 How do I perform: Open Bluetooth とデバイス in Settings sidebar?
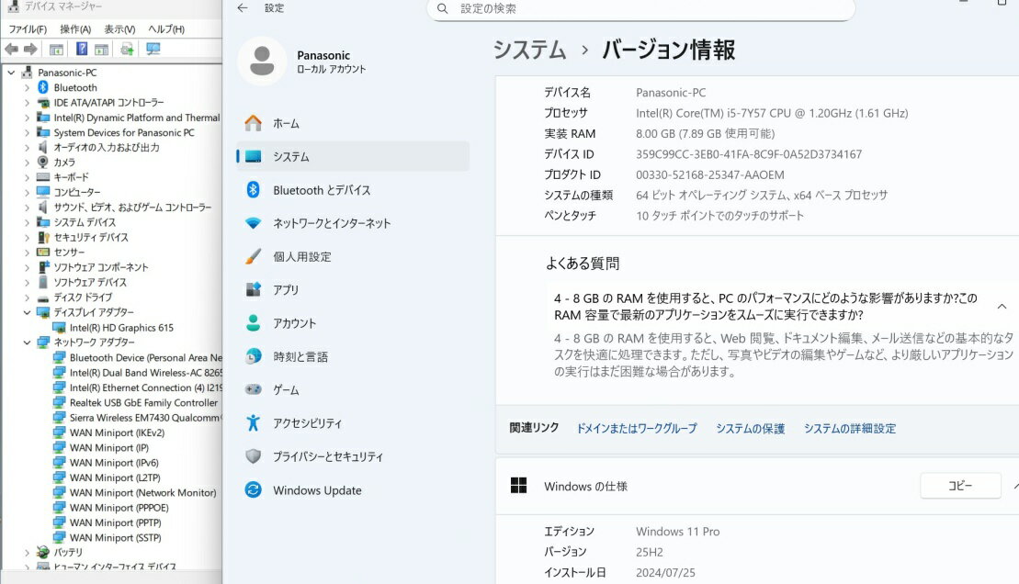point(322,190)
